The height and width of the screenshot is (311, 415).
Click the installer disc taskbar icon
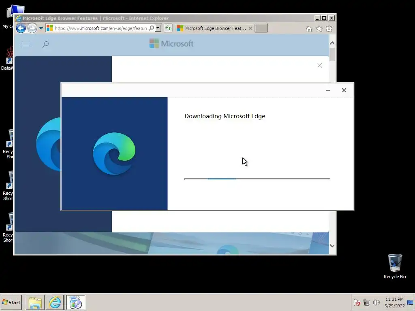coord(75,302)
